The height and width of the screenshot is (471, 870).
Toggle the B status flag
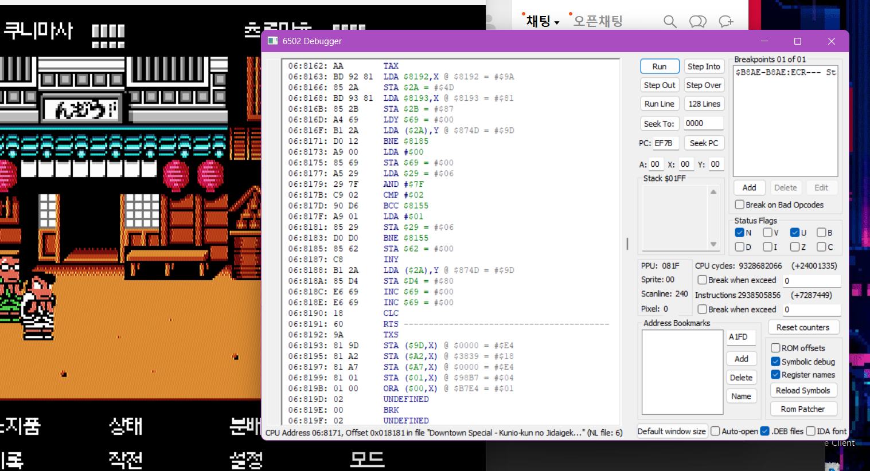821,233
